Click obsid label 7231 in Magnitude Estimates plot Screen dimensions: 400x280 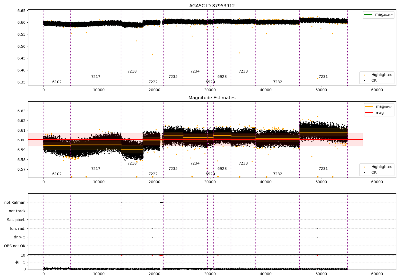(x=323, y=169)
